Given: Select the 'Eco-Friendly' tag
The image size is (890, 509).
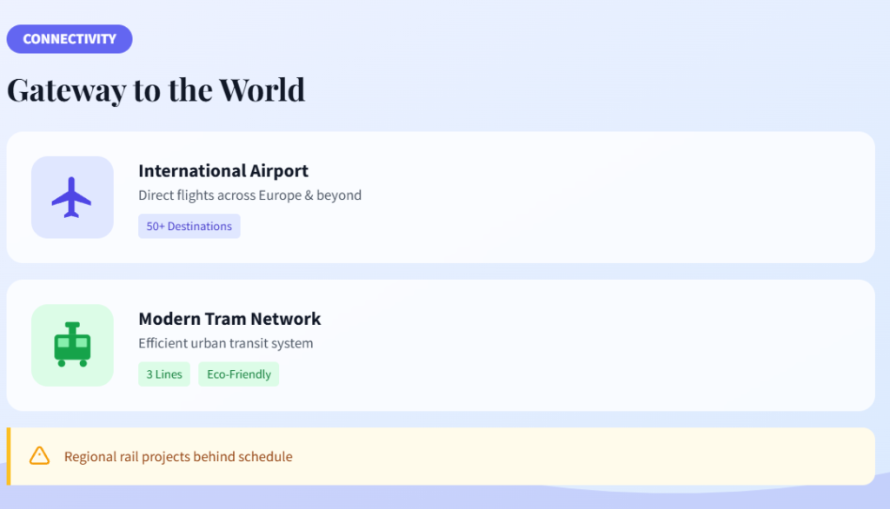Looking at the screenshot, I should [238, 374].
